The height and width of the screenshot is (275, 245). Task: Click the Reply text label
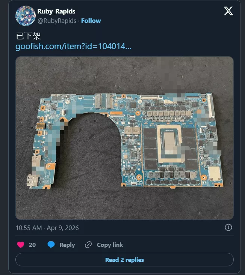[x=67, y=245]
